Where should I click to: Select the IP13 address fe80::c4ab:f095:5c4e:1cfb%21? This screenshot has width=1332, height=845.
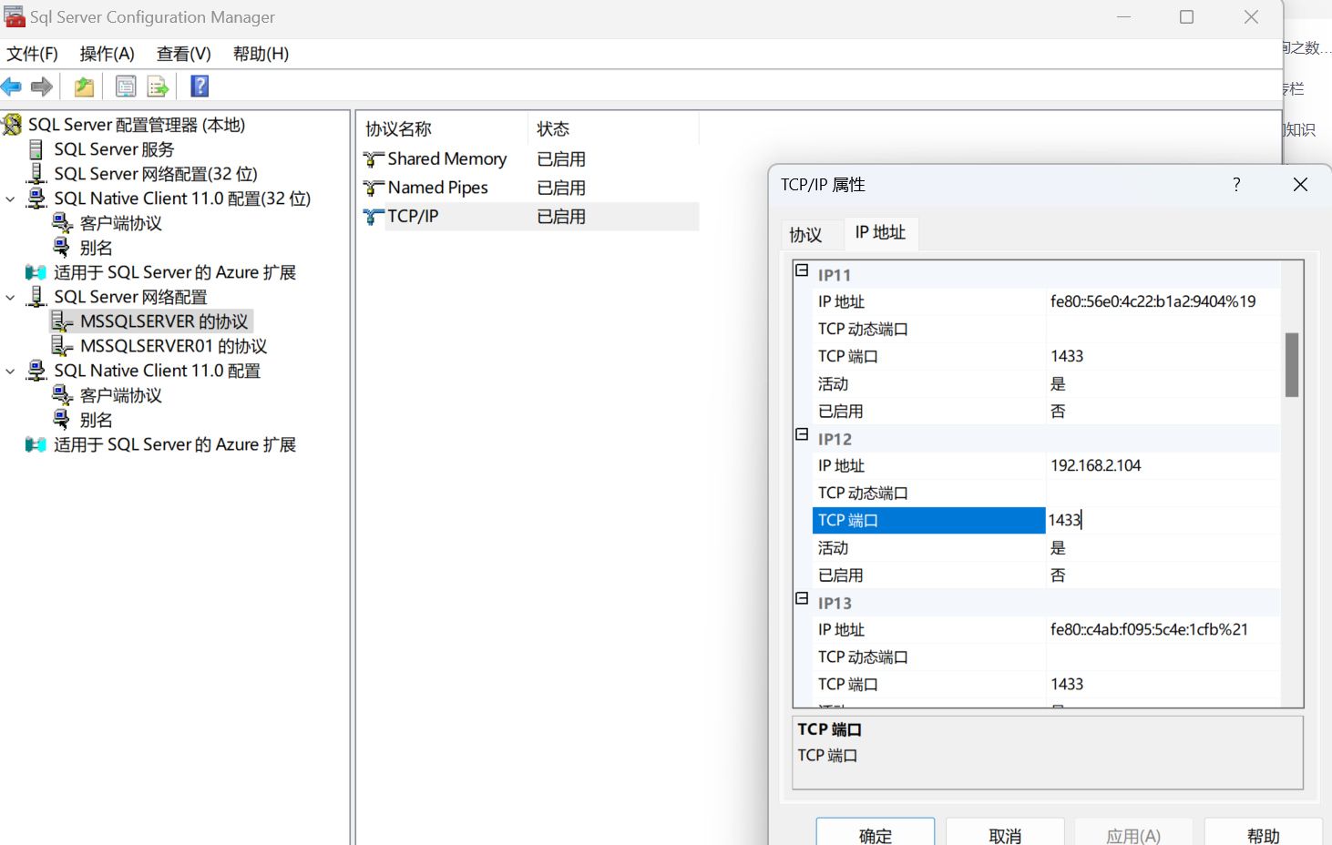point(1149,629)
